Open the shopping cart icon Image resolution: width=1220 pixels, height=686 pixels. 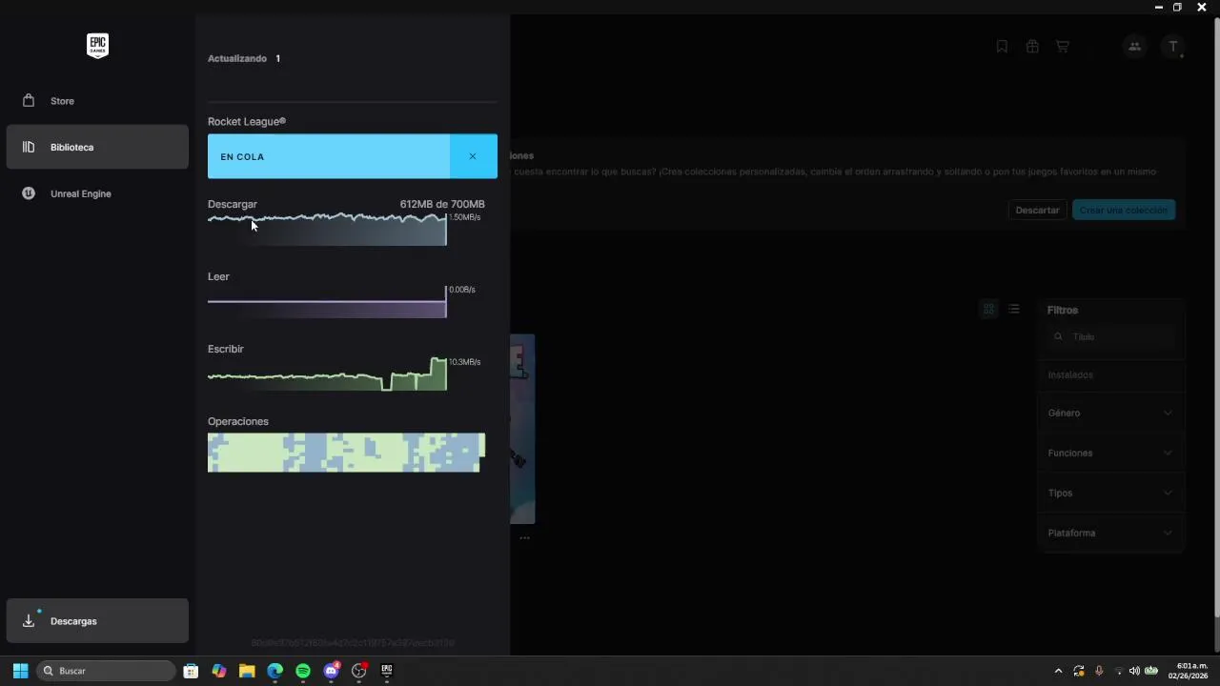1062,46
